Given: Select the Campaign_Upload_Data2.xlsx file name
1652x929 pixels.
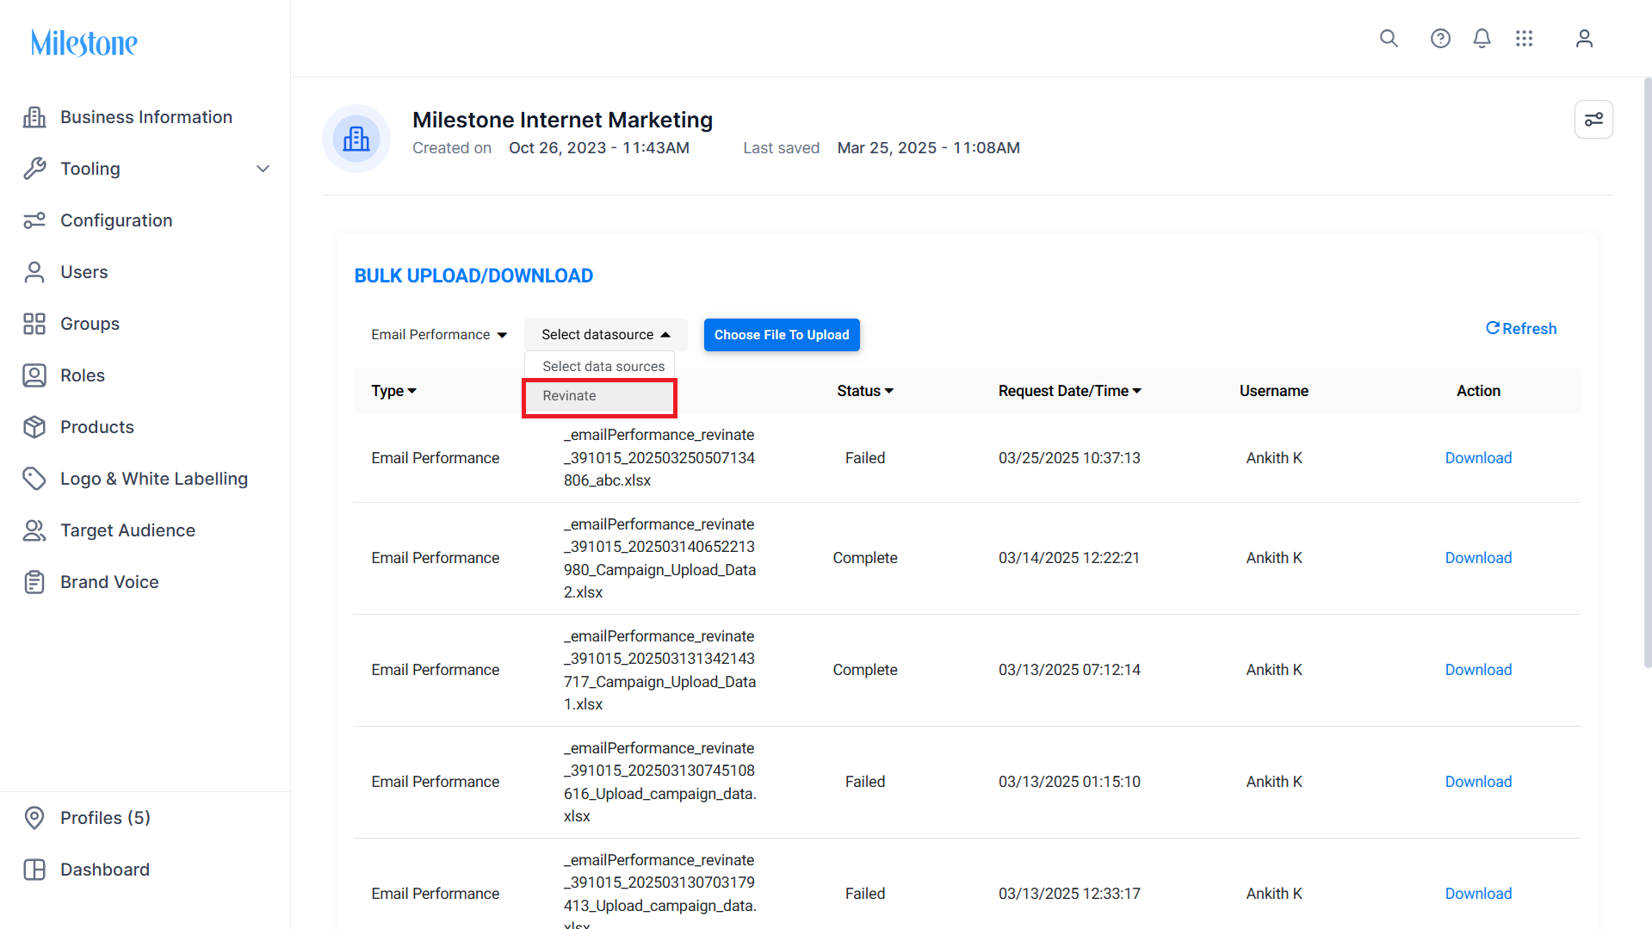Looking at the screenshot, I should (x=659, y=558).
